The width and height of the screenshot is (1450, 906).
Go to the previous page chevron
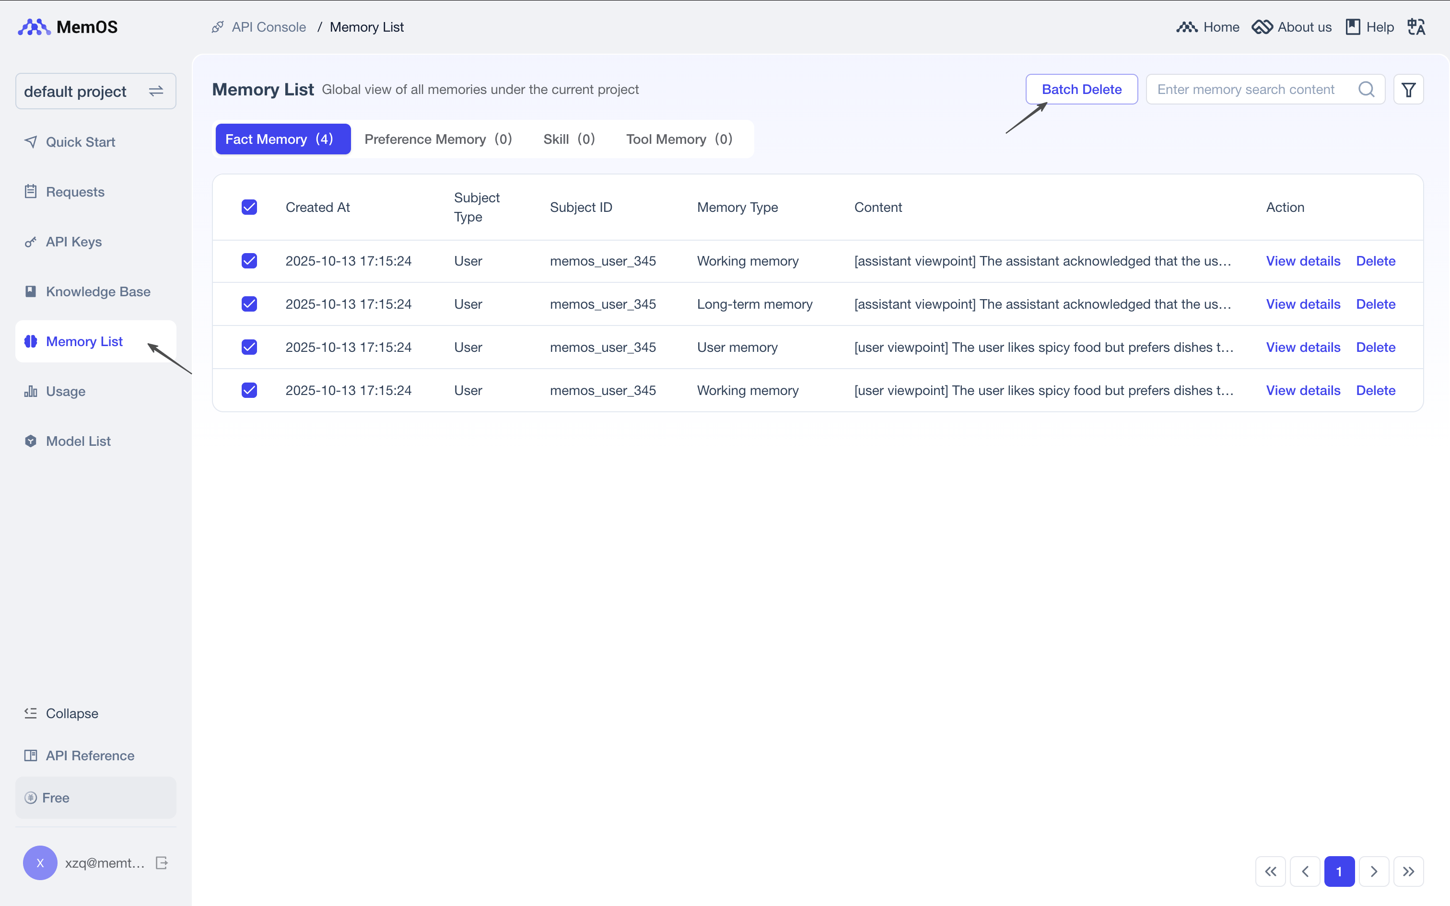[1305, 871]
